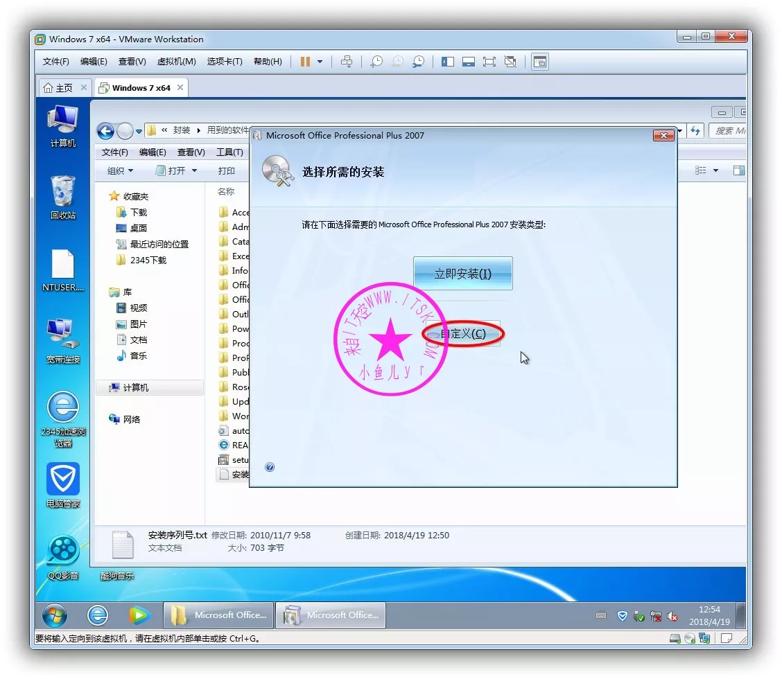Click the VMware pause virtual machine icon
Screen dimensions: 782x679
point(305,62)
